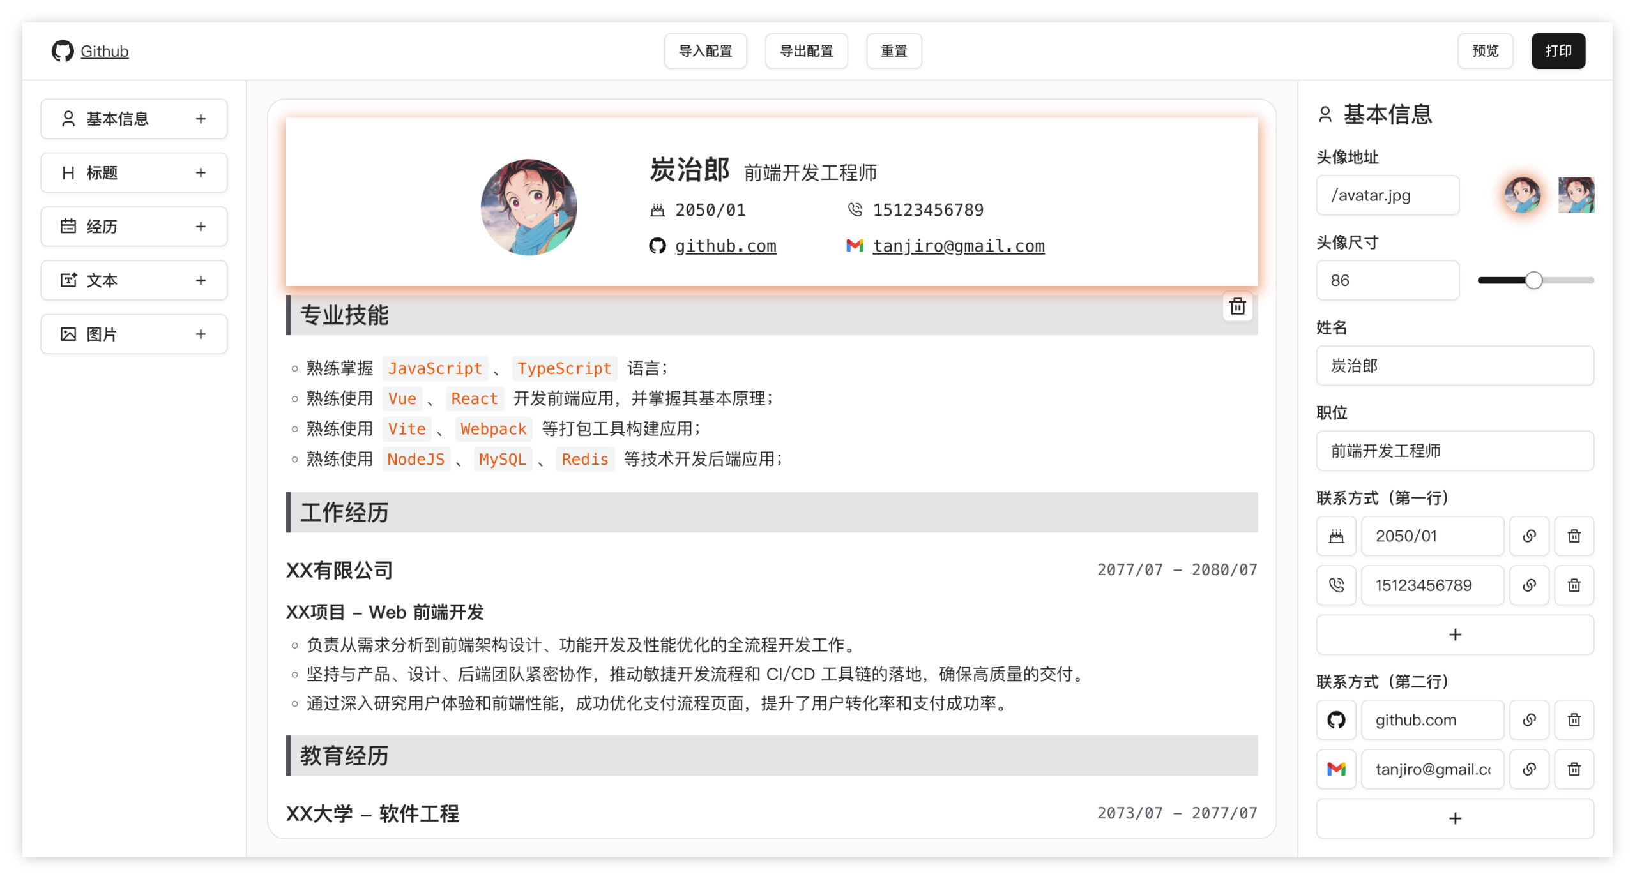
Task: Click the 姓名 input with 炭治郎
Action: [1454, 366]
